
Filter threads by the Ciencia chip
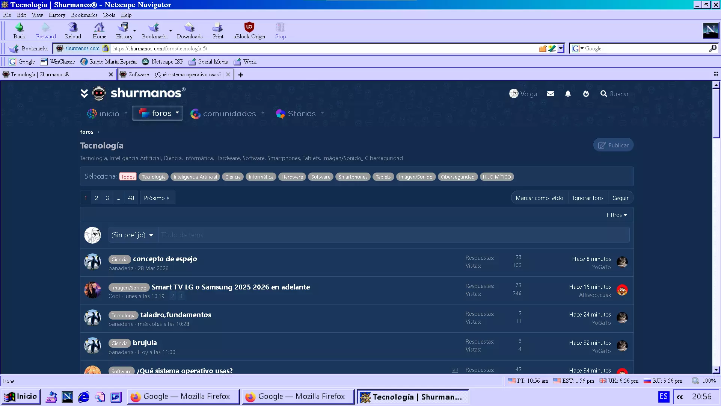coord(233,177)
